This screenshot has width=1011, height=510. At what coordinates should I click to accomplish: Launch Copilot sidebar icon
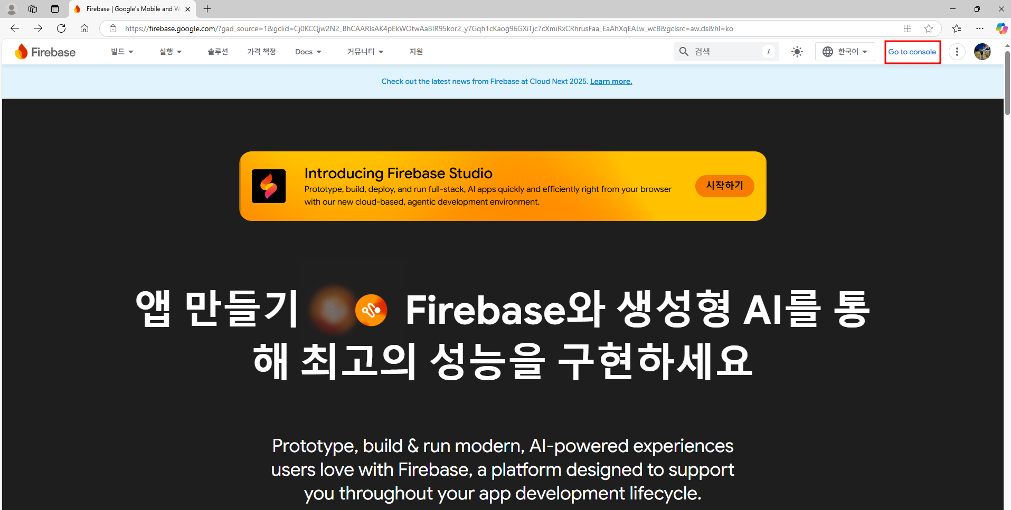pos(1001,28)
